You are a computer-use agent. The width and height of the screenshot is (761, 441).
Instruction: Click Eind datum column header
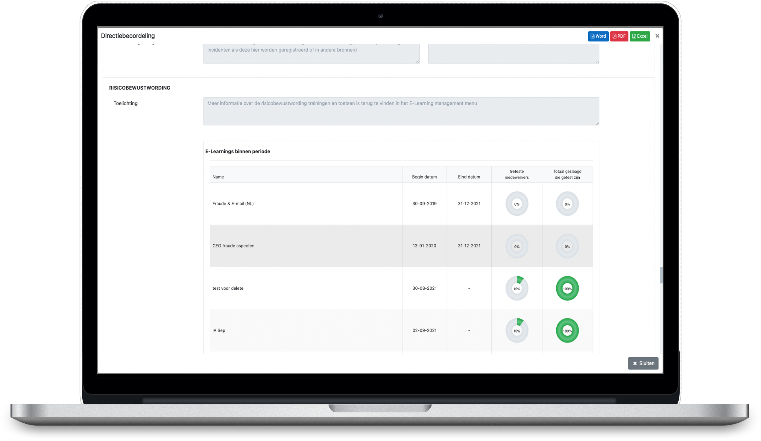(x=469, y=177)
